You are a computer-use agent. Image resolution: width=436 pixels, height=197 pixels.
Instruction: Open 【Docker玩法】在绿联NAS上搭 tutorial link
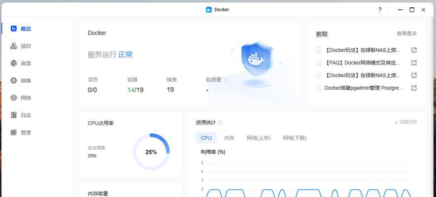tap(362, 75)
